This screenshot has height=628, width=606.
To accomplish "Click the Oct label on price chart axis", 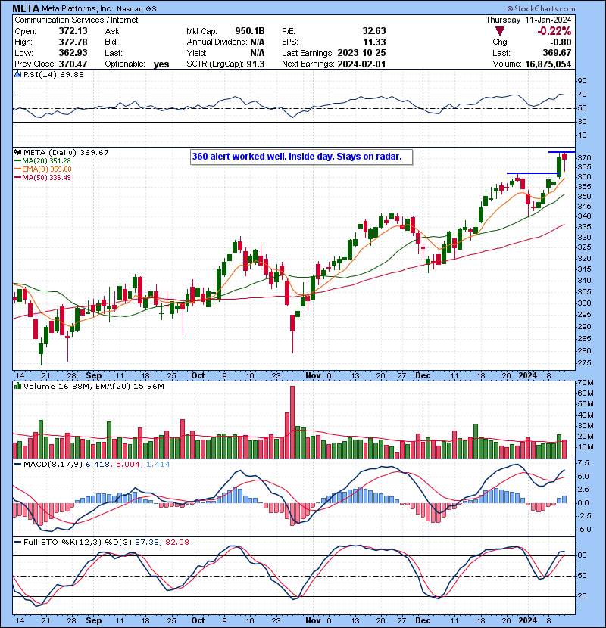I will (198, 376).
